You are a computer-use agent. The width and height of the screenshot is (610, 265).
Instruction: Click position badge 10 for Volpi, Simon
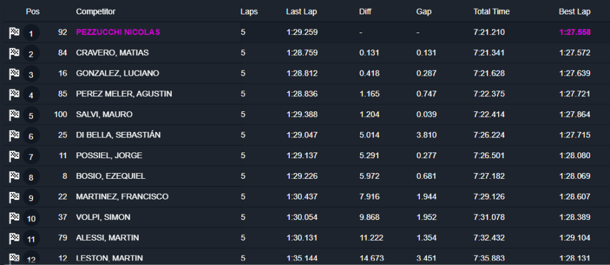pyautogui.click(x=31, y=218)
